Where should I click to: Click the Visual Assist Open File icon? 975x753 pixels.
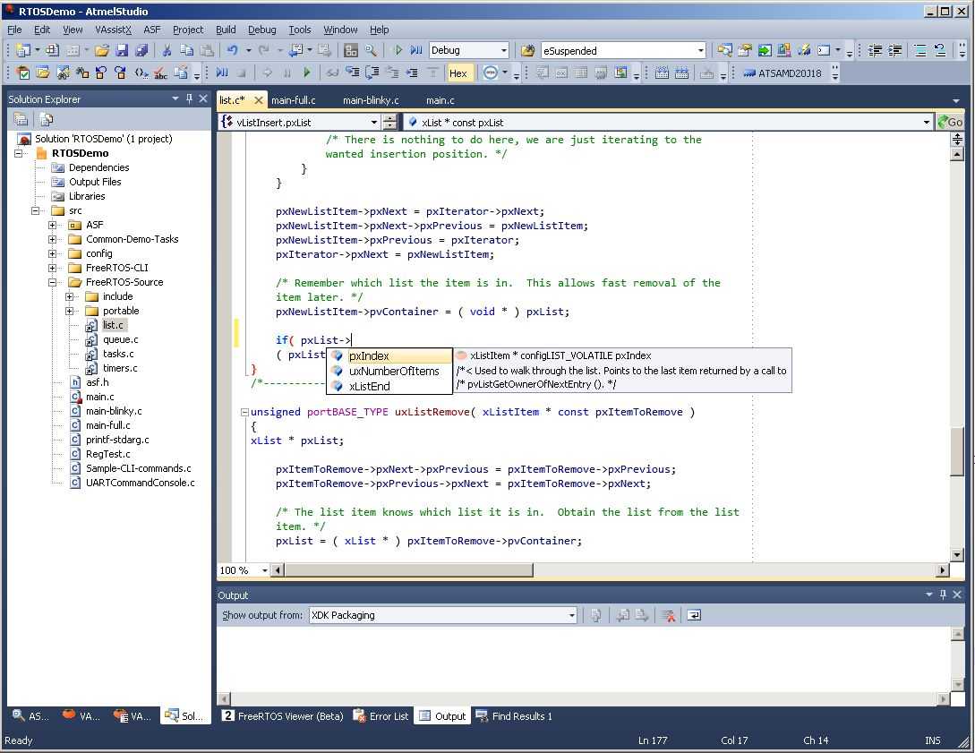(x=43, y=73)
